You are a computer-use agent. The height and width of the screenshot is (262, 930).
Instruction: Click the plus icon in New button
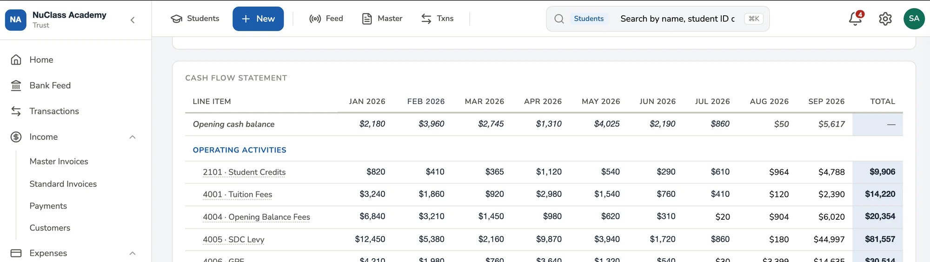pos(246,19)
